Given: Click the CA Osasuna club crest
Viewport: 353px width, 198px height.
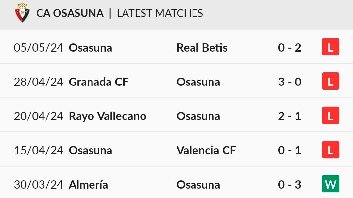Looking at the screenshot, I should [x=22, y=12].
